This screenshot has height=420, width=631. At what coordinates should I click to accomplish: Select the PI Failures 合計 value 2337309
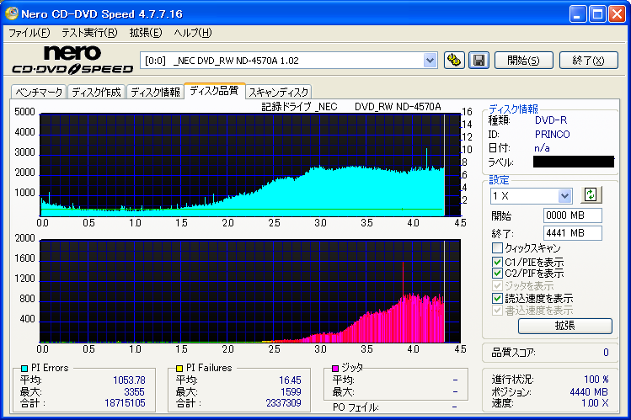click(283, 402)
